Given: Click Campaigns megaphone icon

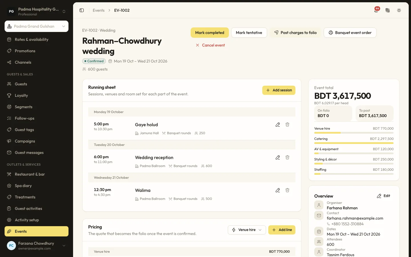Looking at the screenshot, I should point(9,141).
